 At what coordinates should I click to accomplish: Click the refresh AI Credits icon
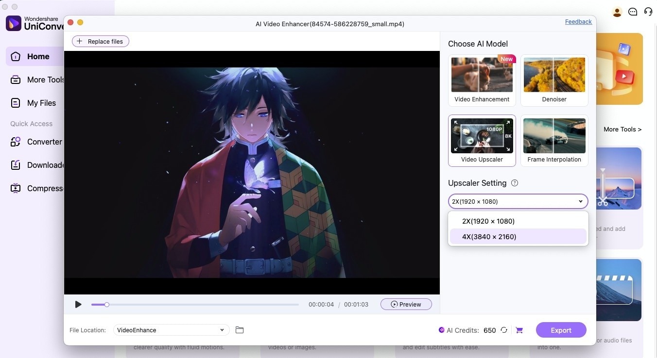504,330
